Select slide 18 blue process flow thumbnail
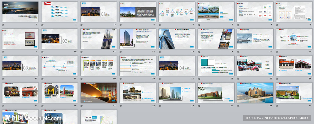 [x=59, y=66]
